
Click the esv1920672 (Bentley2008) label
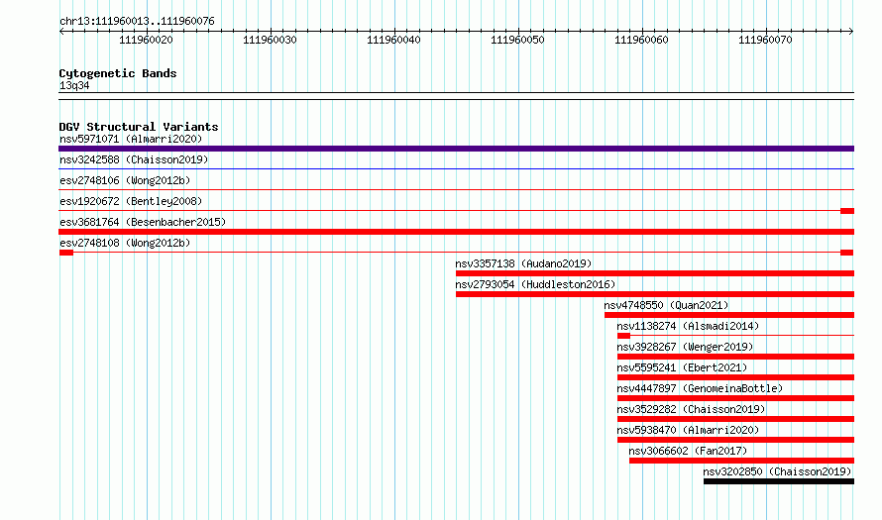(x=131, y=201)
